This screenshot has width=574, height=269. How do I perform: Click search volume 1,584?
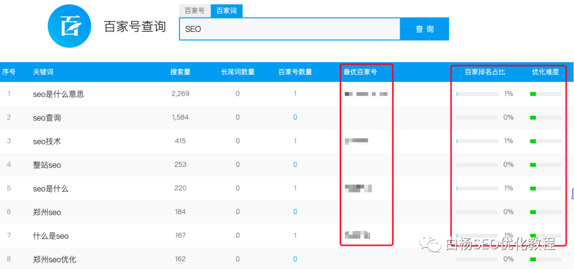[180, 117]
